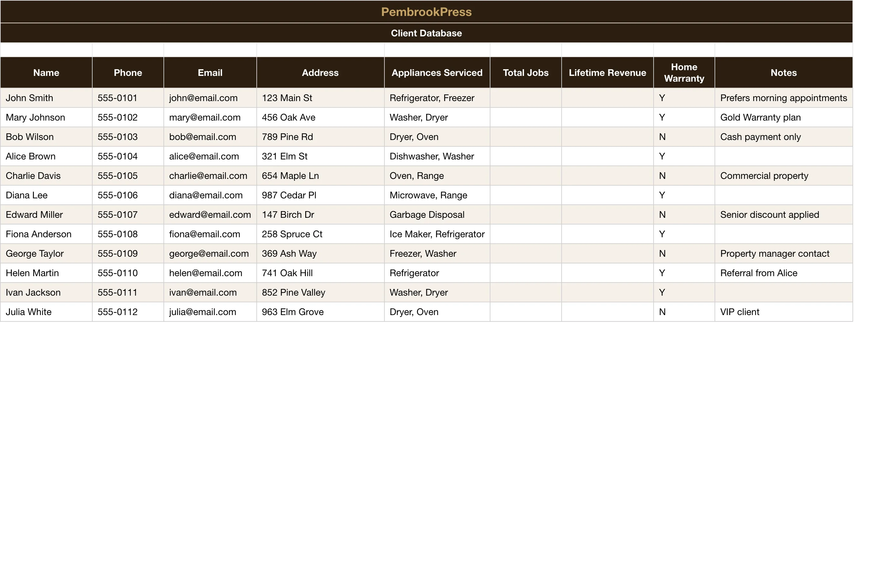
Task: Select the 852 Pine Valley address
Action: click(321, 292)
